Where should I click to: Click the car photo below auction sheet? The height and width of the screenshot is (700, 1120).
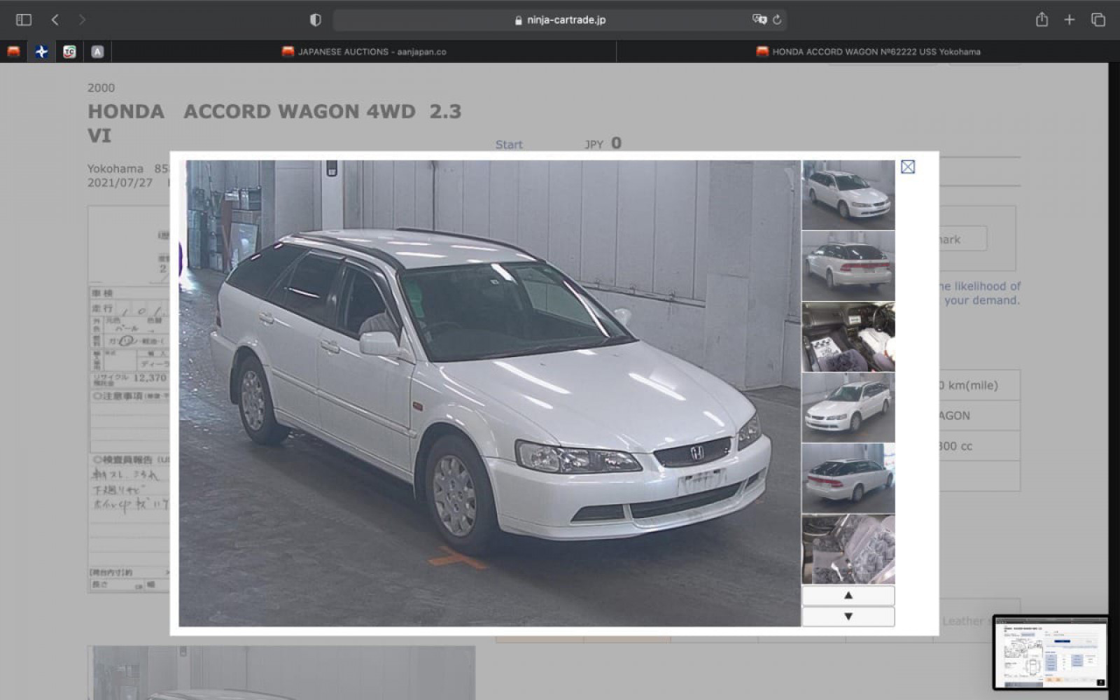(281, 672)
